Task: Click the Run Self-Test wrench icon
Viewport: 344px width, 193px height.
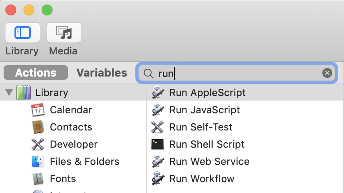Action: pos(158,127)
